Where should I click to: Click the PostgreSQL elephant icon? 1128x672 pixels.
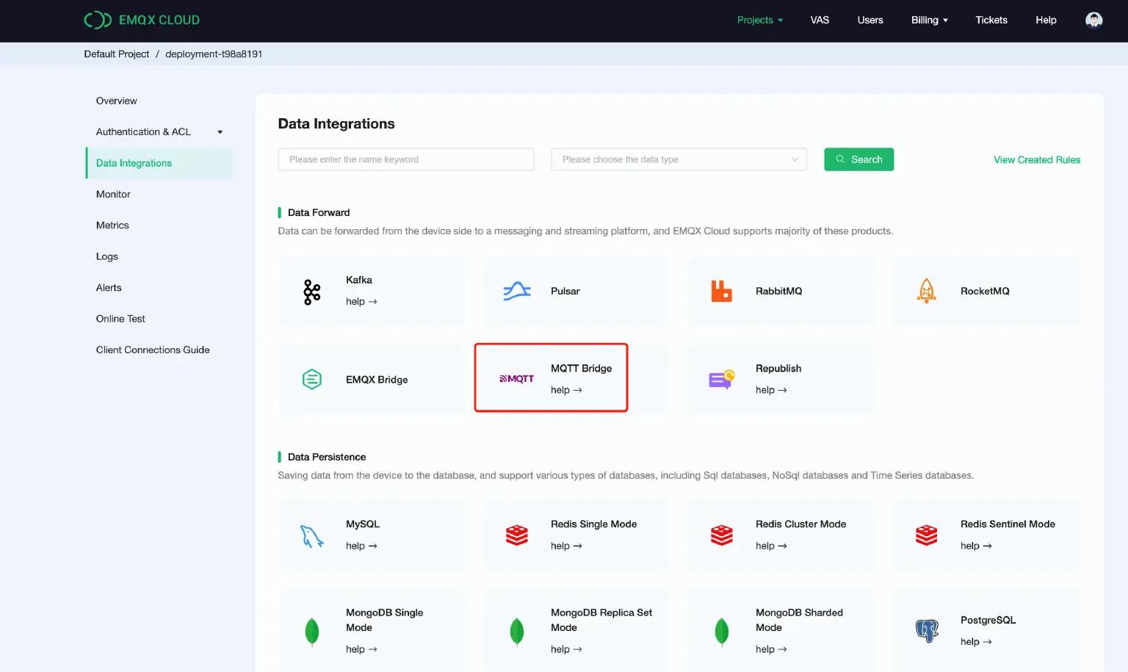coord(926,630)
